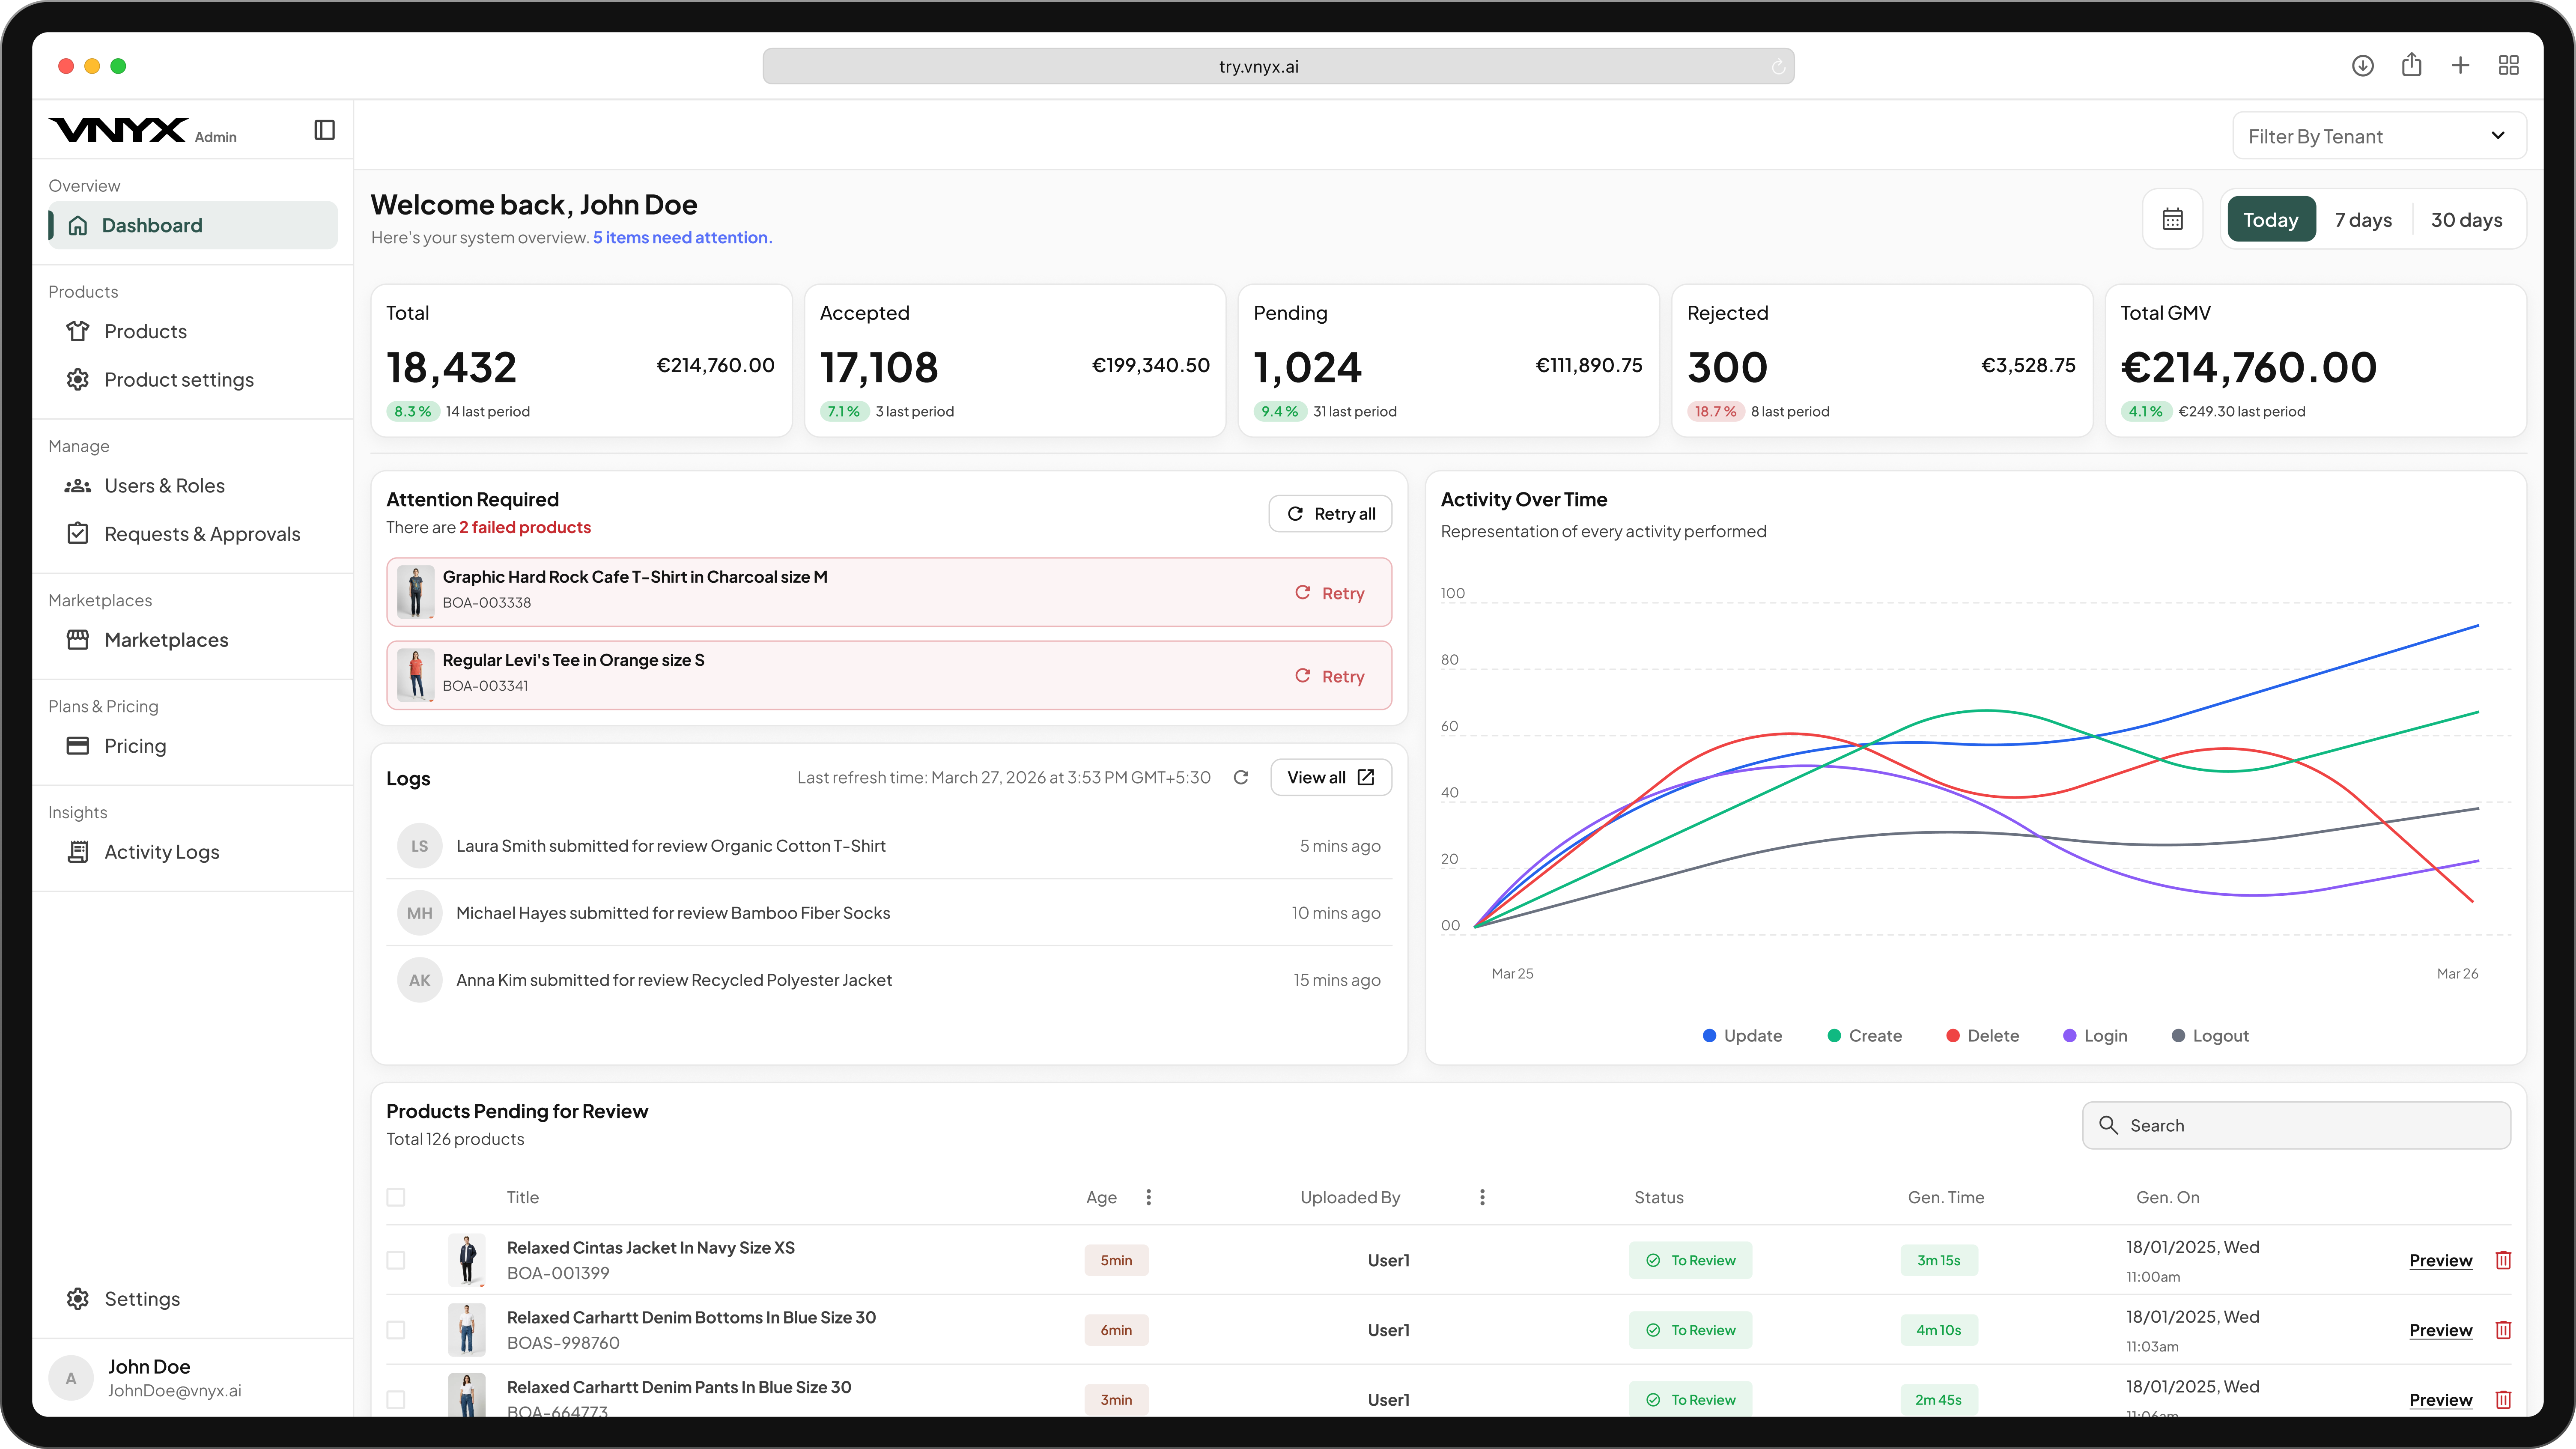Open Settings in the sidebar
Screen dimensions: 2576x1449
pyautogui.click(x=193, y=1299)
